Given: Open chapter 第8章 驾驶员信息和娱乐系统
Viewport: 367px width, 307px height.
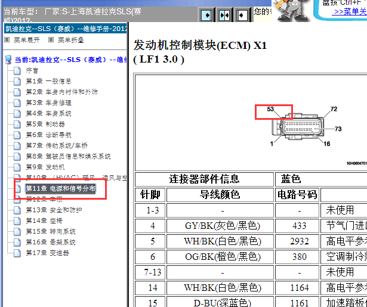Looking at the screenshot, I should (68, 156).
